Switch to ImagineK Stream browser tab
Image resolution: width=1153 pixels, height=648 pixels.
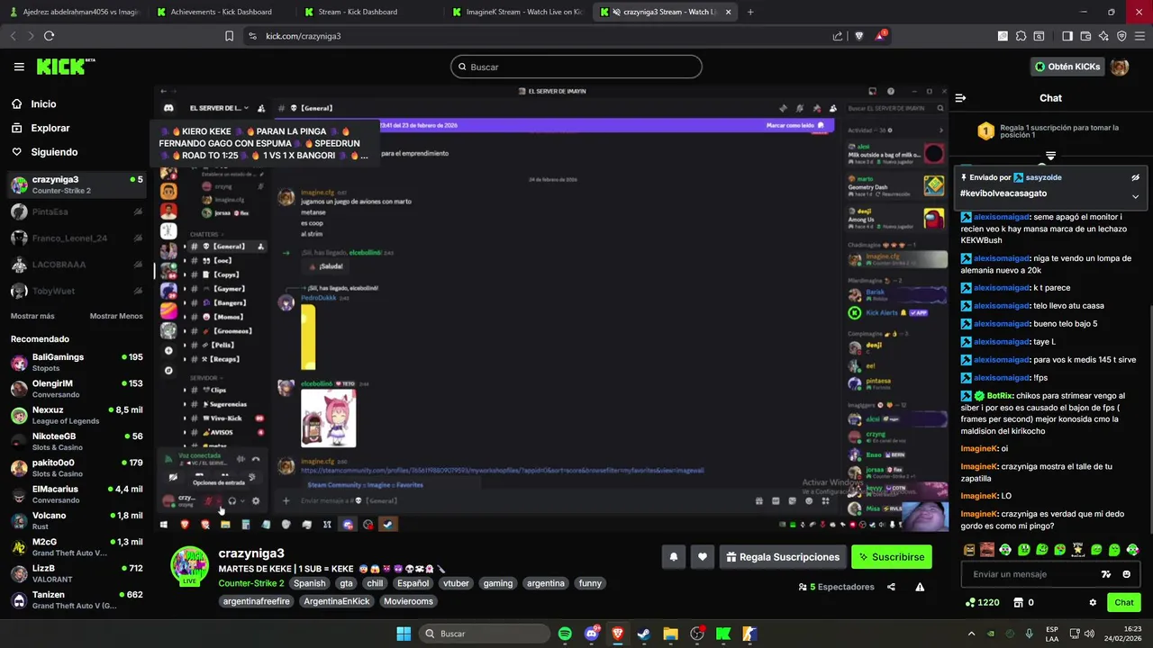tap(517, 12)
